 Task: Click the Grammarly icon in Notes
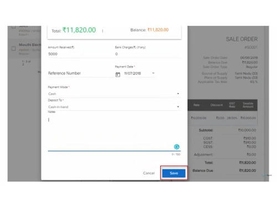[x=177, y=147]
